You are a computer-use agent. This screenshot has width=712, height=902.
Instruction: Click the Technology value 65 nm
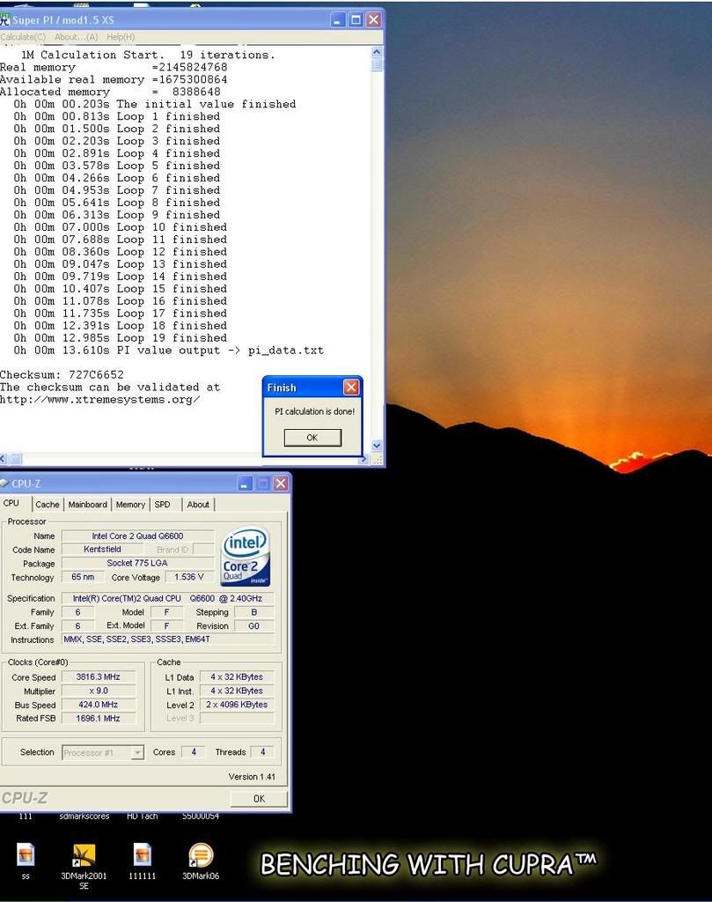(x=83, y=577)
